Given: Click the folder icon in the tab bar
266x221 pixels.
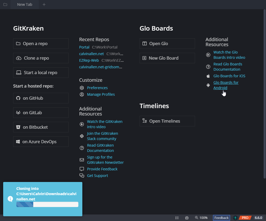Looking at the screenshot, I should click(5, 4).
